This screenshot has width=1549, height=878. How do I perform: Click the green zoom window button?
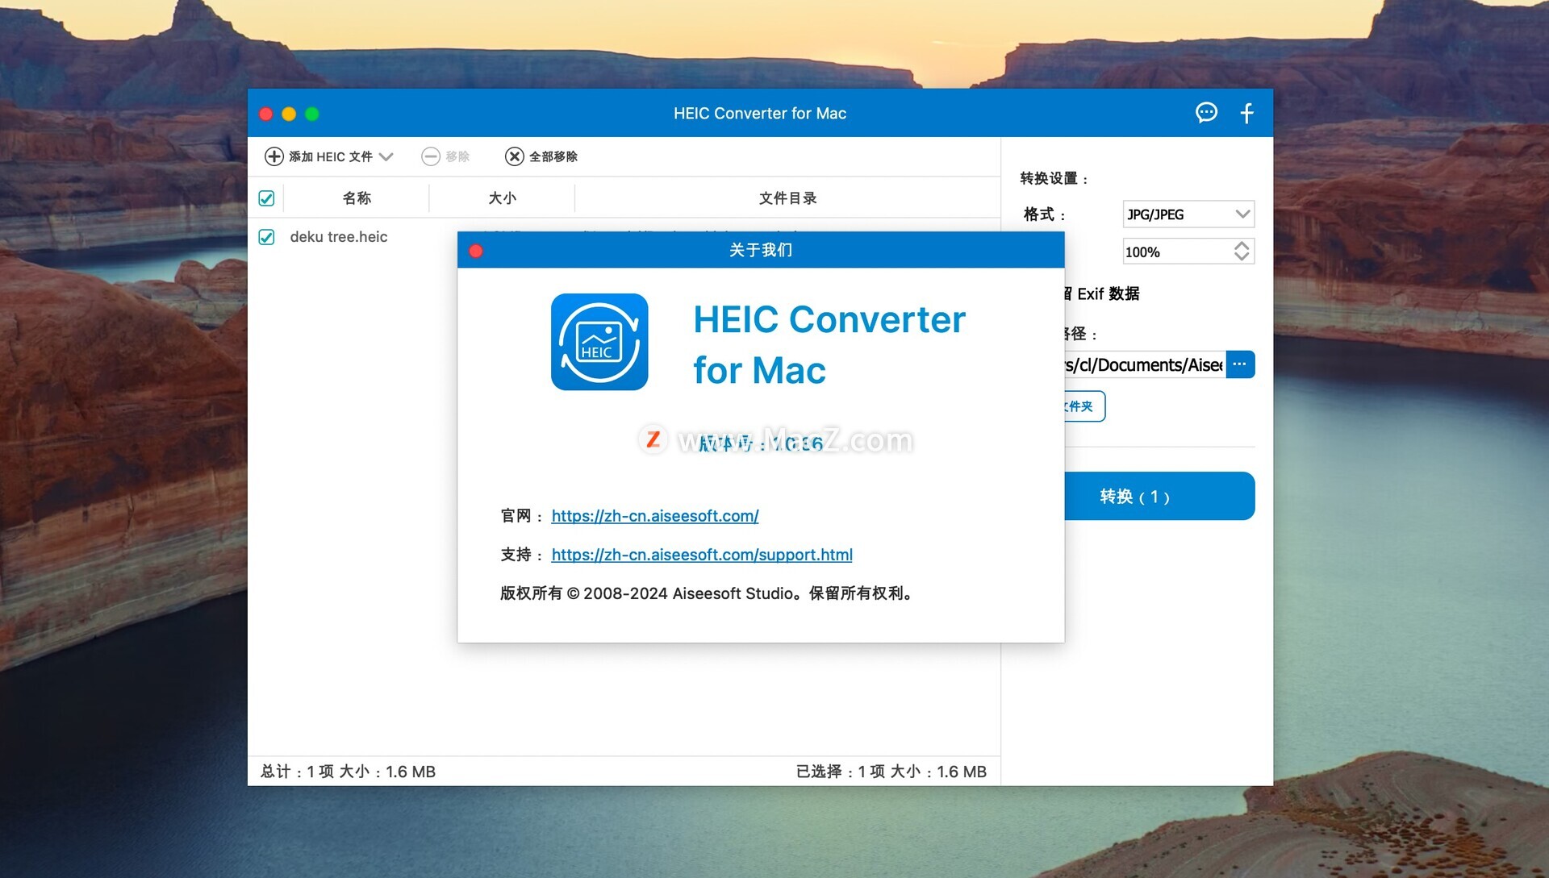click(312, 114)
